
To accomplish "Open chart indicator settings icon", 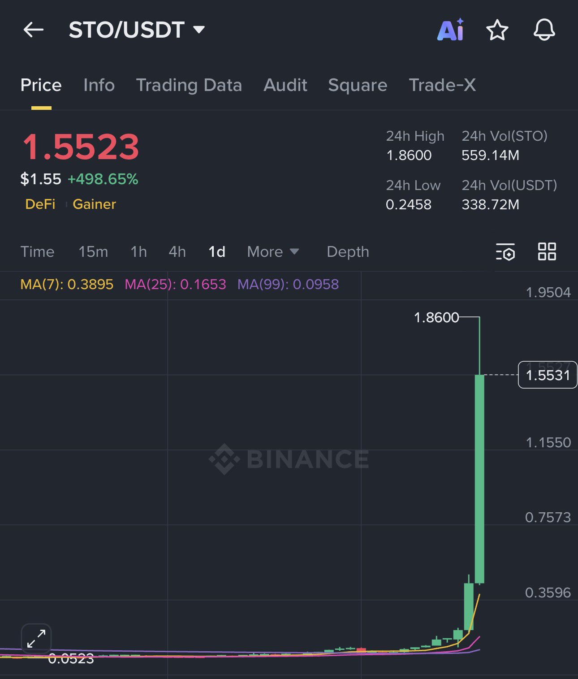I will (505, 252).
